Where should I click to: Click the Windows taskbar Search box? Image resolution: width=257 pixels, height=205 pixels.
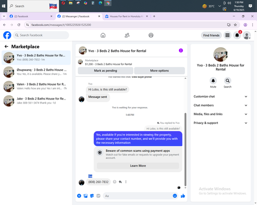point(33,6)
